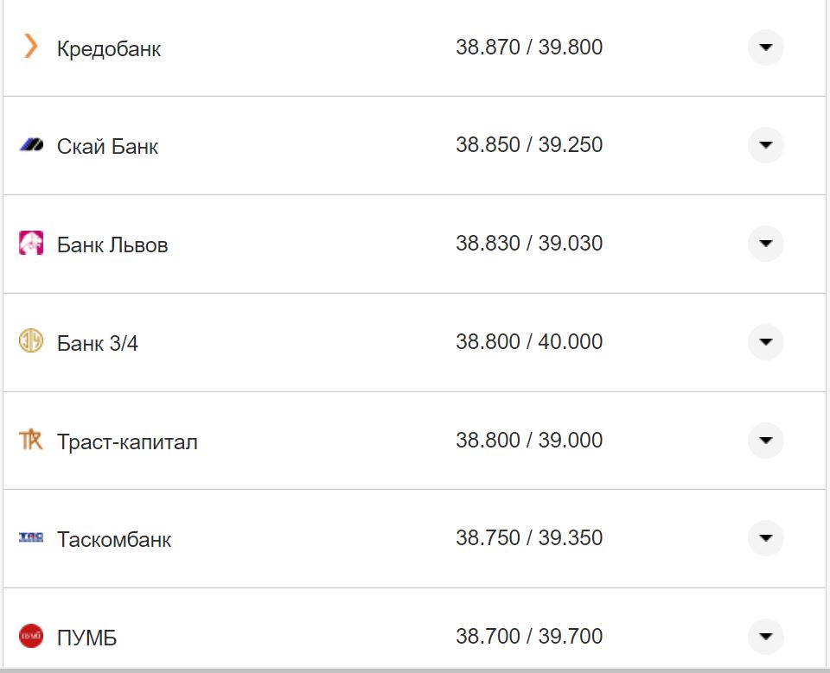830x673 pixels.
Task: Expand the Банк 3/4 row
Action: coord(765,342)
